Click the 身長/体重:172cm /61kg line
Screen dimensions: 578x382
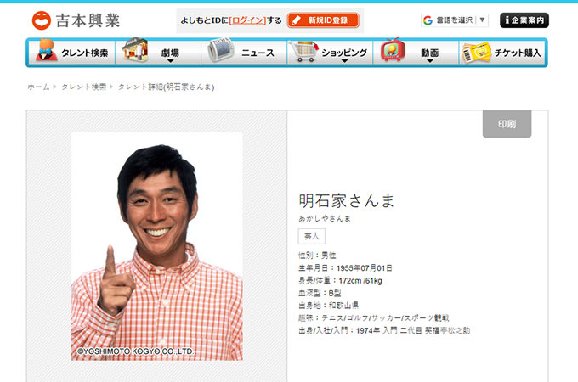(340, 280)
